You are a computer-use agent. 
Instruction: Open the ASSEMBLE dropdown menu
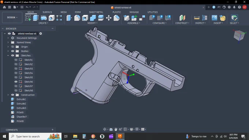134,23
